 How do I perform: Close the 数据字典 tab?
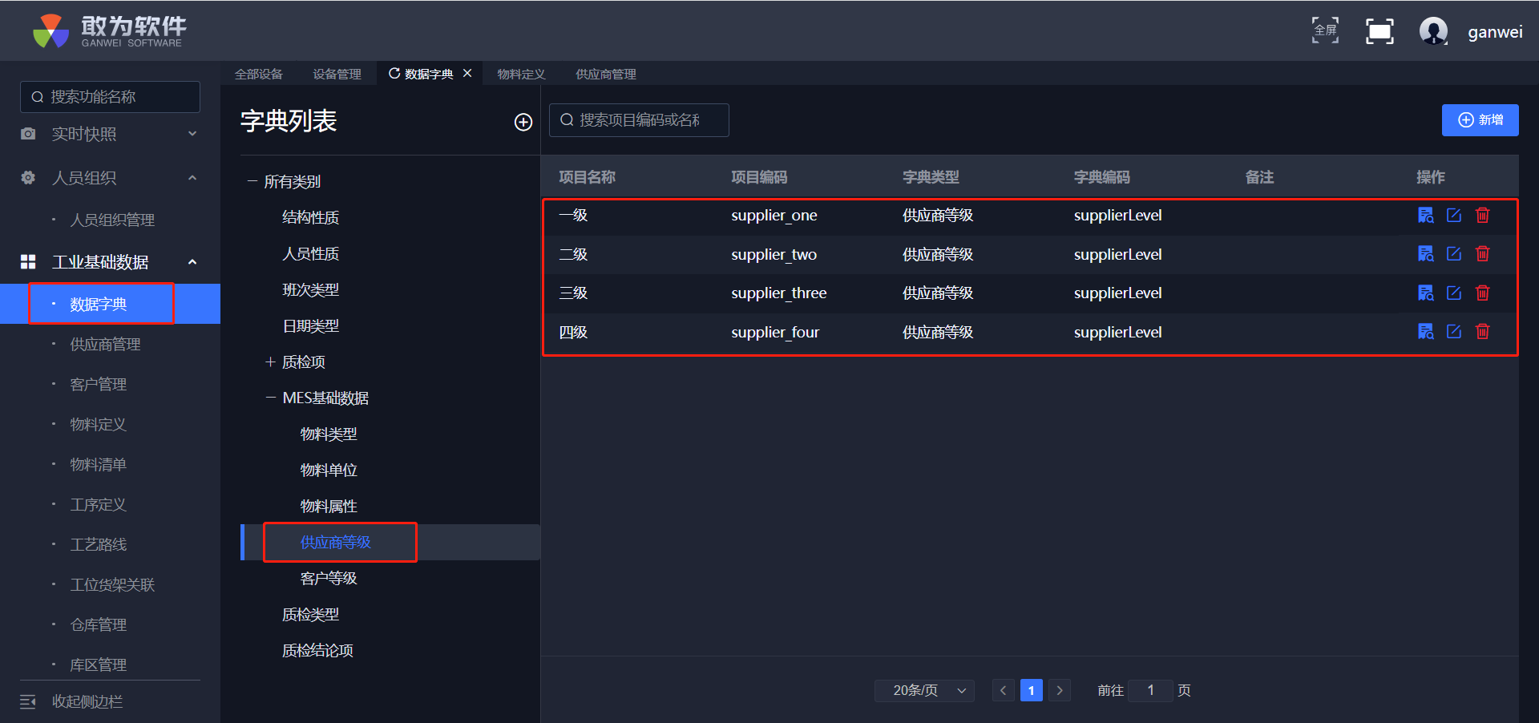467,73
